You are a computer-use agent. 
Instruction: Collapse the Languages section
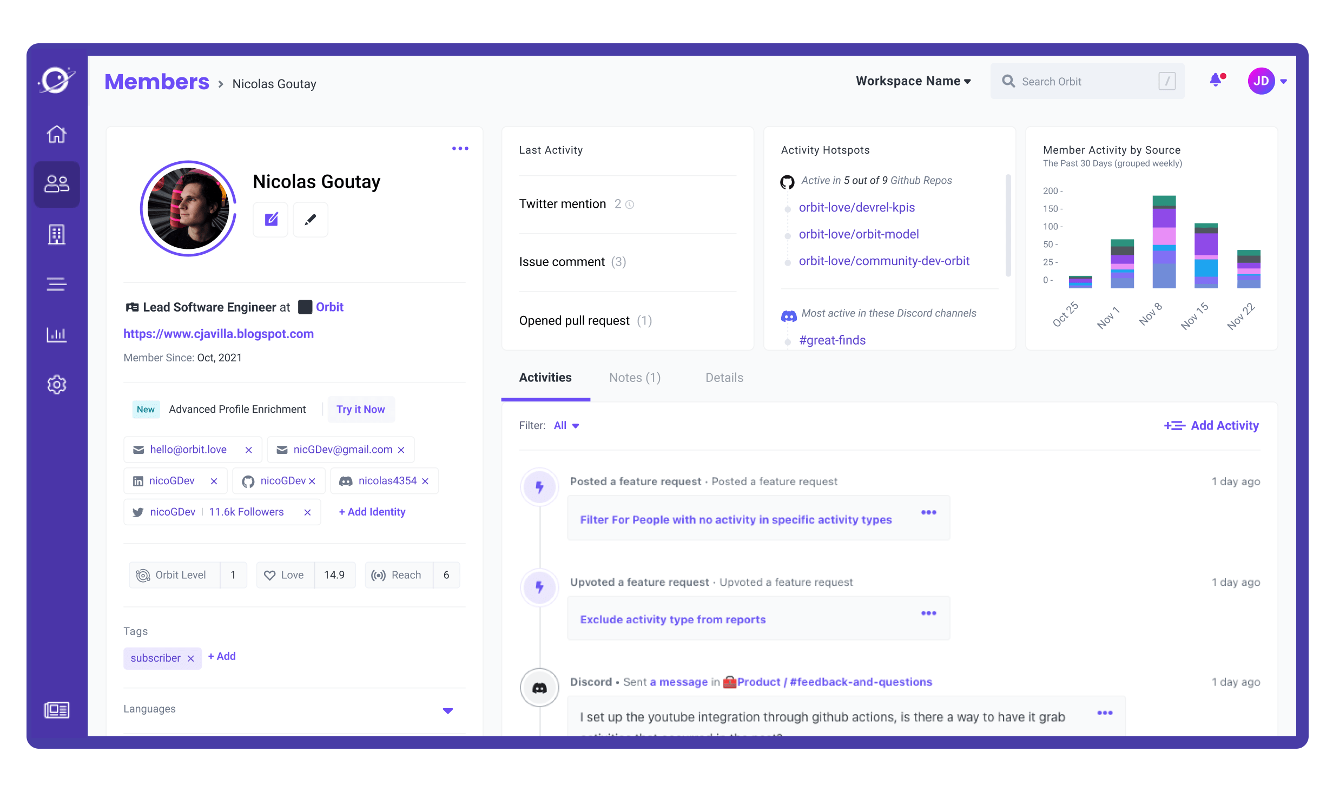pyautogui.click(x=448, y=710)
